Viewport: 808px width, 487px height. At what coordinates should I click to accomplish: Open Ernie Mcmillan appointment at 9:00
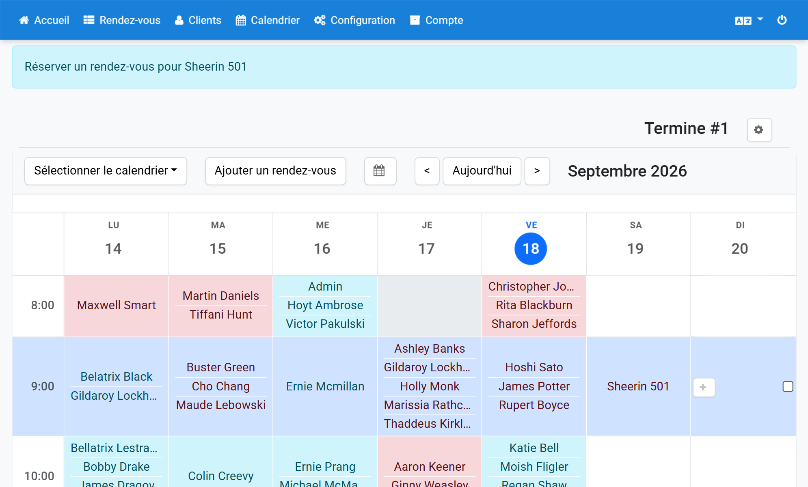click(x=325, y=386)
